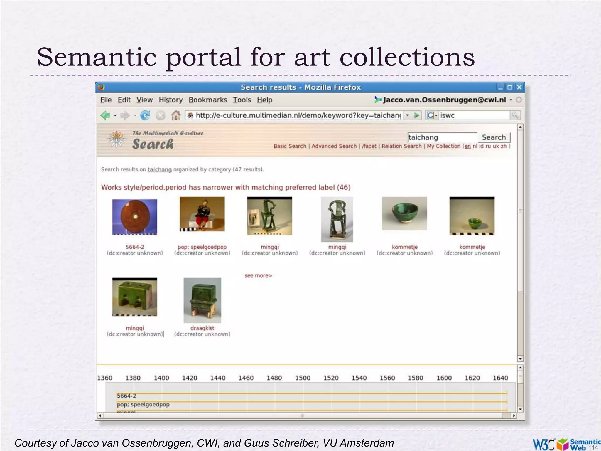Select the 1500 marker on the timeline
This screenshot has width=601, height=451.
pyautogui.click(x=303, y=378)
